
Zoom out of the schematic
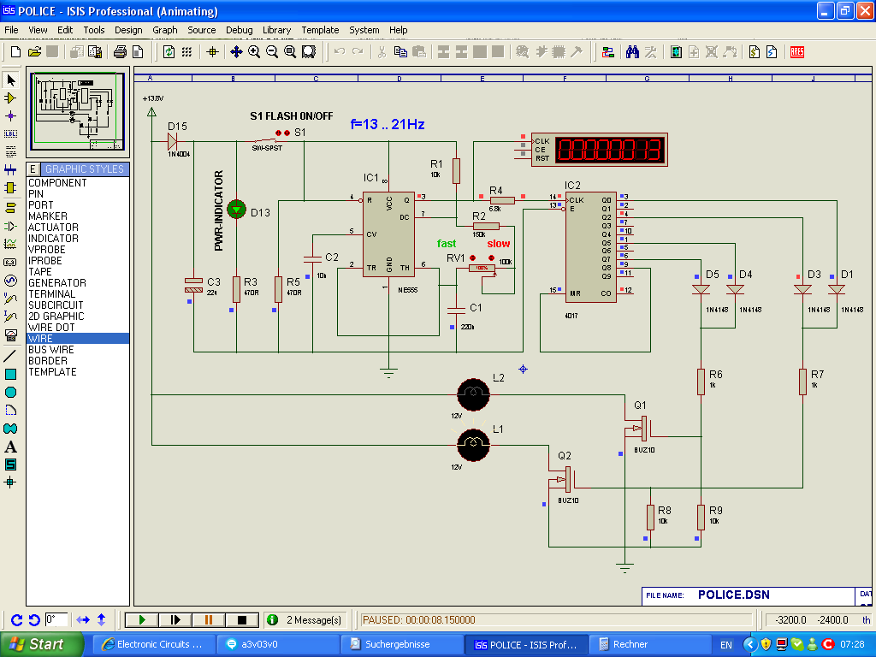click(x=272, y=52)
